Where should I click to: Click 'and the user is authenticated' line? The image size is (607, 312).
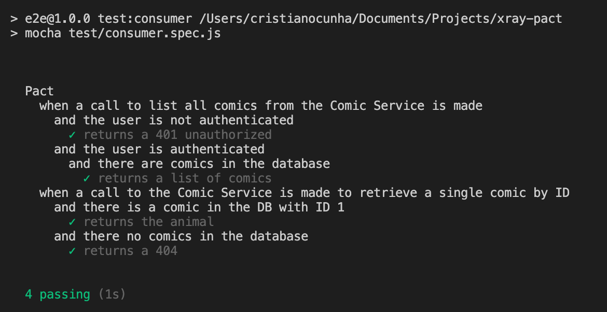click(x=159, y=149)
